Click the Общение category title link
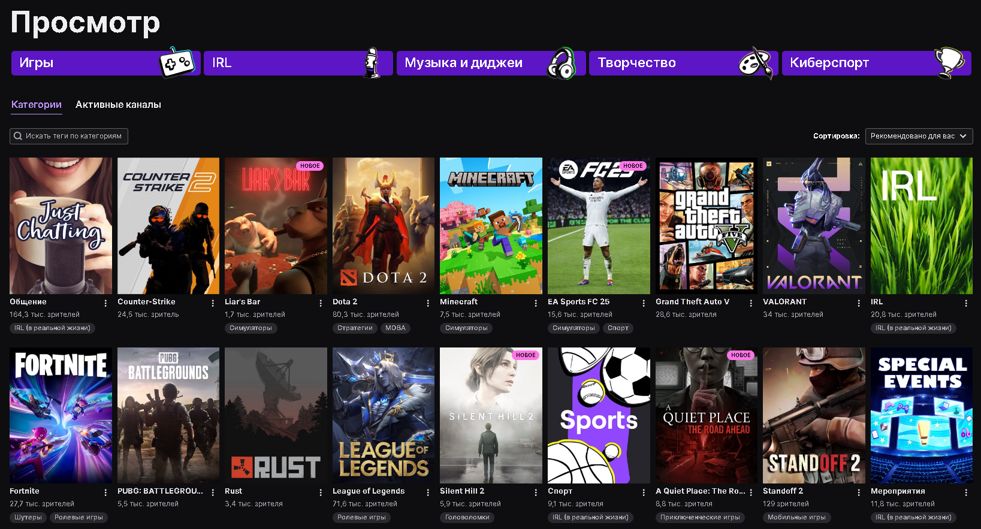981x529 pixels. click(x=28, y=302)
